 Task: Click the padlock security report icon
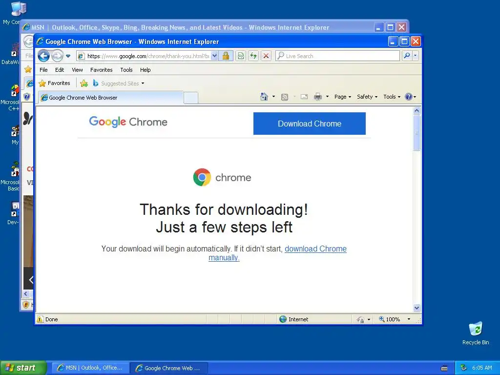226,56
